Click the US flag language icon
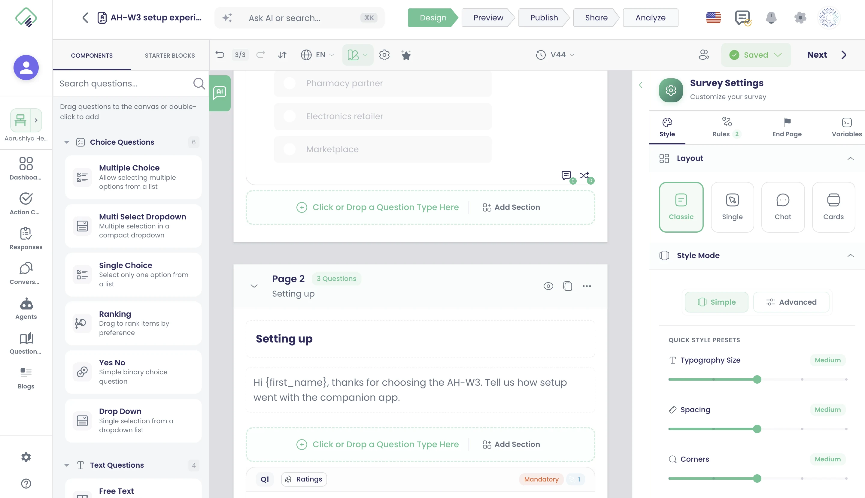This screenshot has width=865, height=498. 713,17
